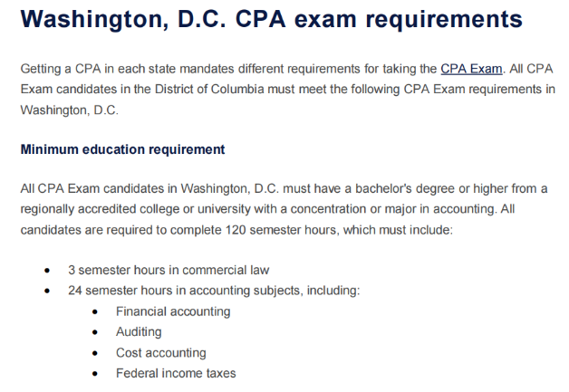Select the "Auditing" list item
The image size is (569, 392).
[139, 332]
